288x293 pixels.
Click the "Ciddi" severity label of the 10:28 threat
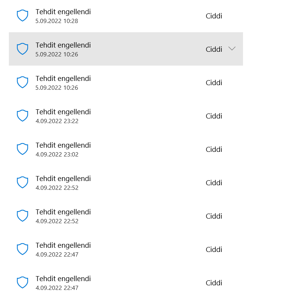214,16
